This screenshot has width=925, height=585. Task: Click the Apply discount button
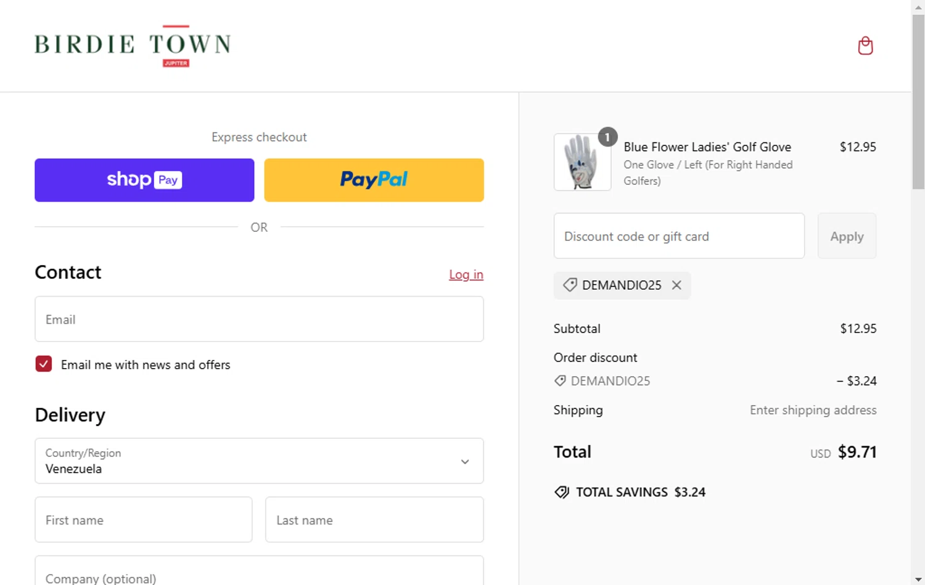847,236
